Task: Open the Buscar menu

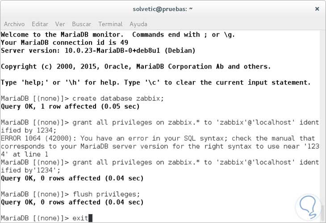Action: [82, 24]
